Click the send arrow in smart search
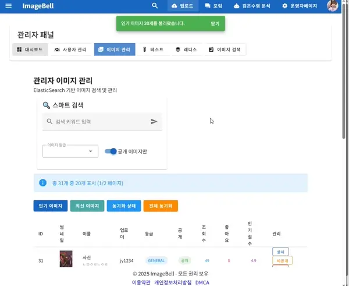 154,122
